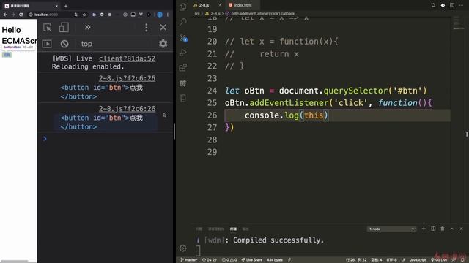Close the current browser tab
This screenshot has width=469, height=263.
pos(56,6)
